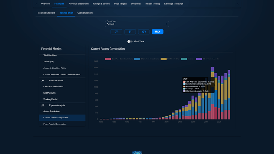Collapse the Expense Analysis section header
274x154 pixels.
point(62,105)
